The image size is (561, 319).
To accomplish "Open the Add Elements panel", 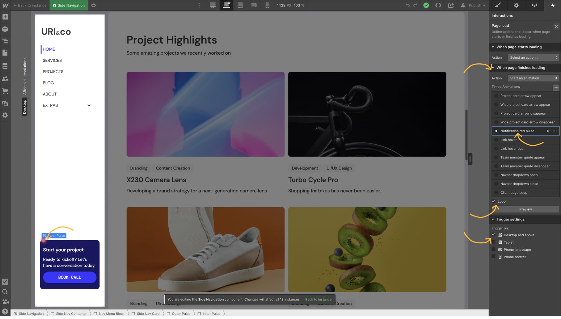I will point(5,17).
